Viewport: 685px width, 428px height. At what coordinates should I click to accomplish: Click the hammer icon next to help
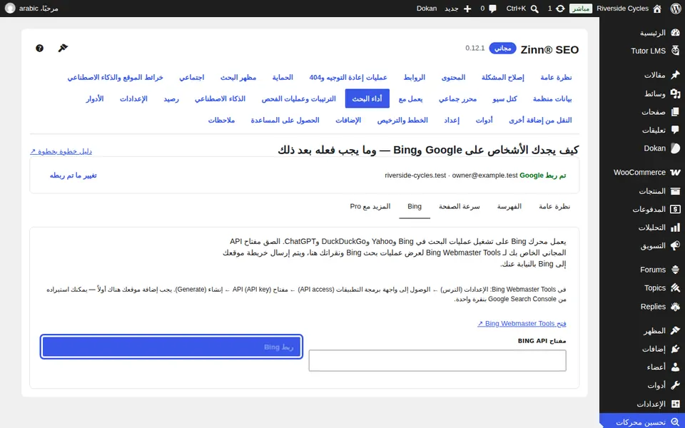pyautogui.click(x=63, y=48)
